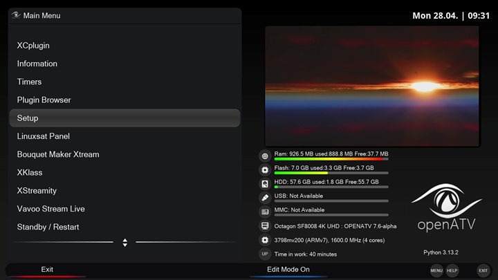The width and height of the screenshot is (498, 280).
Task: Click the list scroll up/down arrows indicator
Action: click(124, 243)
